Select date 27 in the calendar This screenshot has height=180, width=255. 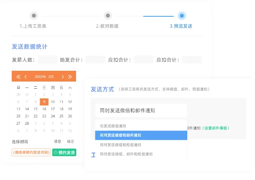[x=18, y=123]
